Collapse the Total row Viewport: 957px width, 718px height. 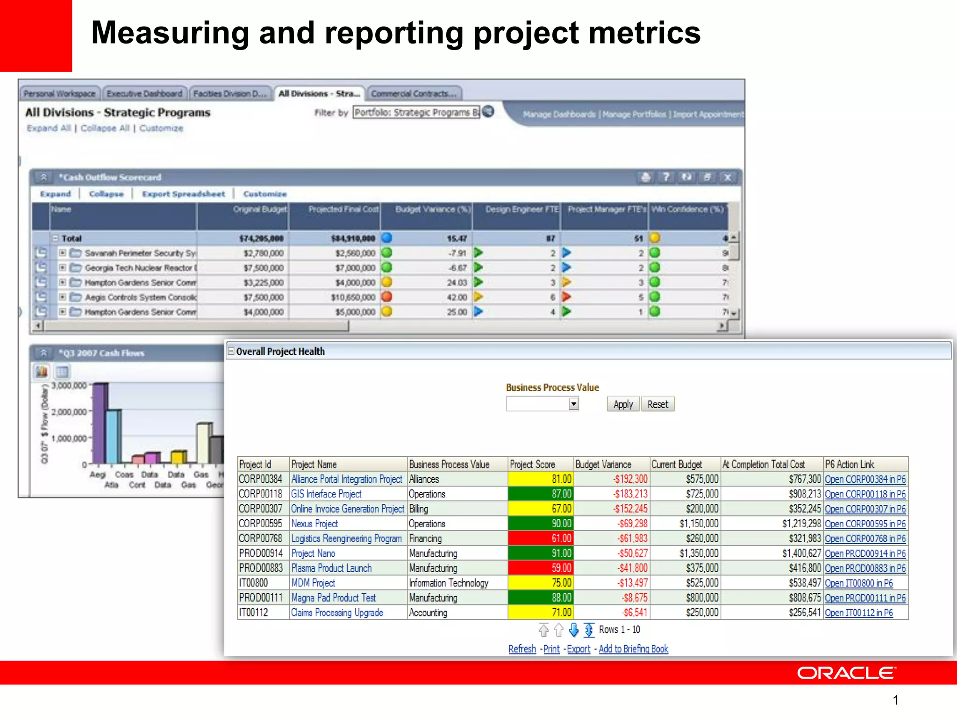click(x=55, y=238)
